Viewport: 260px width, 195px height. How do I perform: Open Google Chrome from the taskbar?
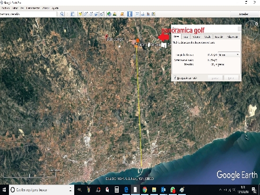tap(145, 190)
